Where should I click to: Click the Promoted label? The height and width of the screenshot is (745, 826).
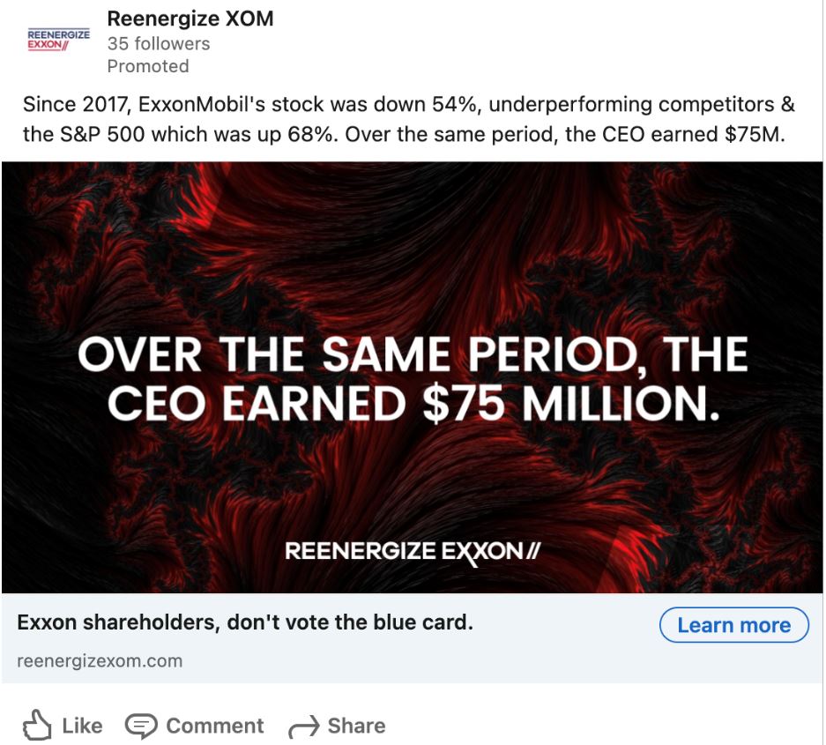coord(147,66)
